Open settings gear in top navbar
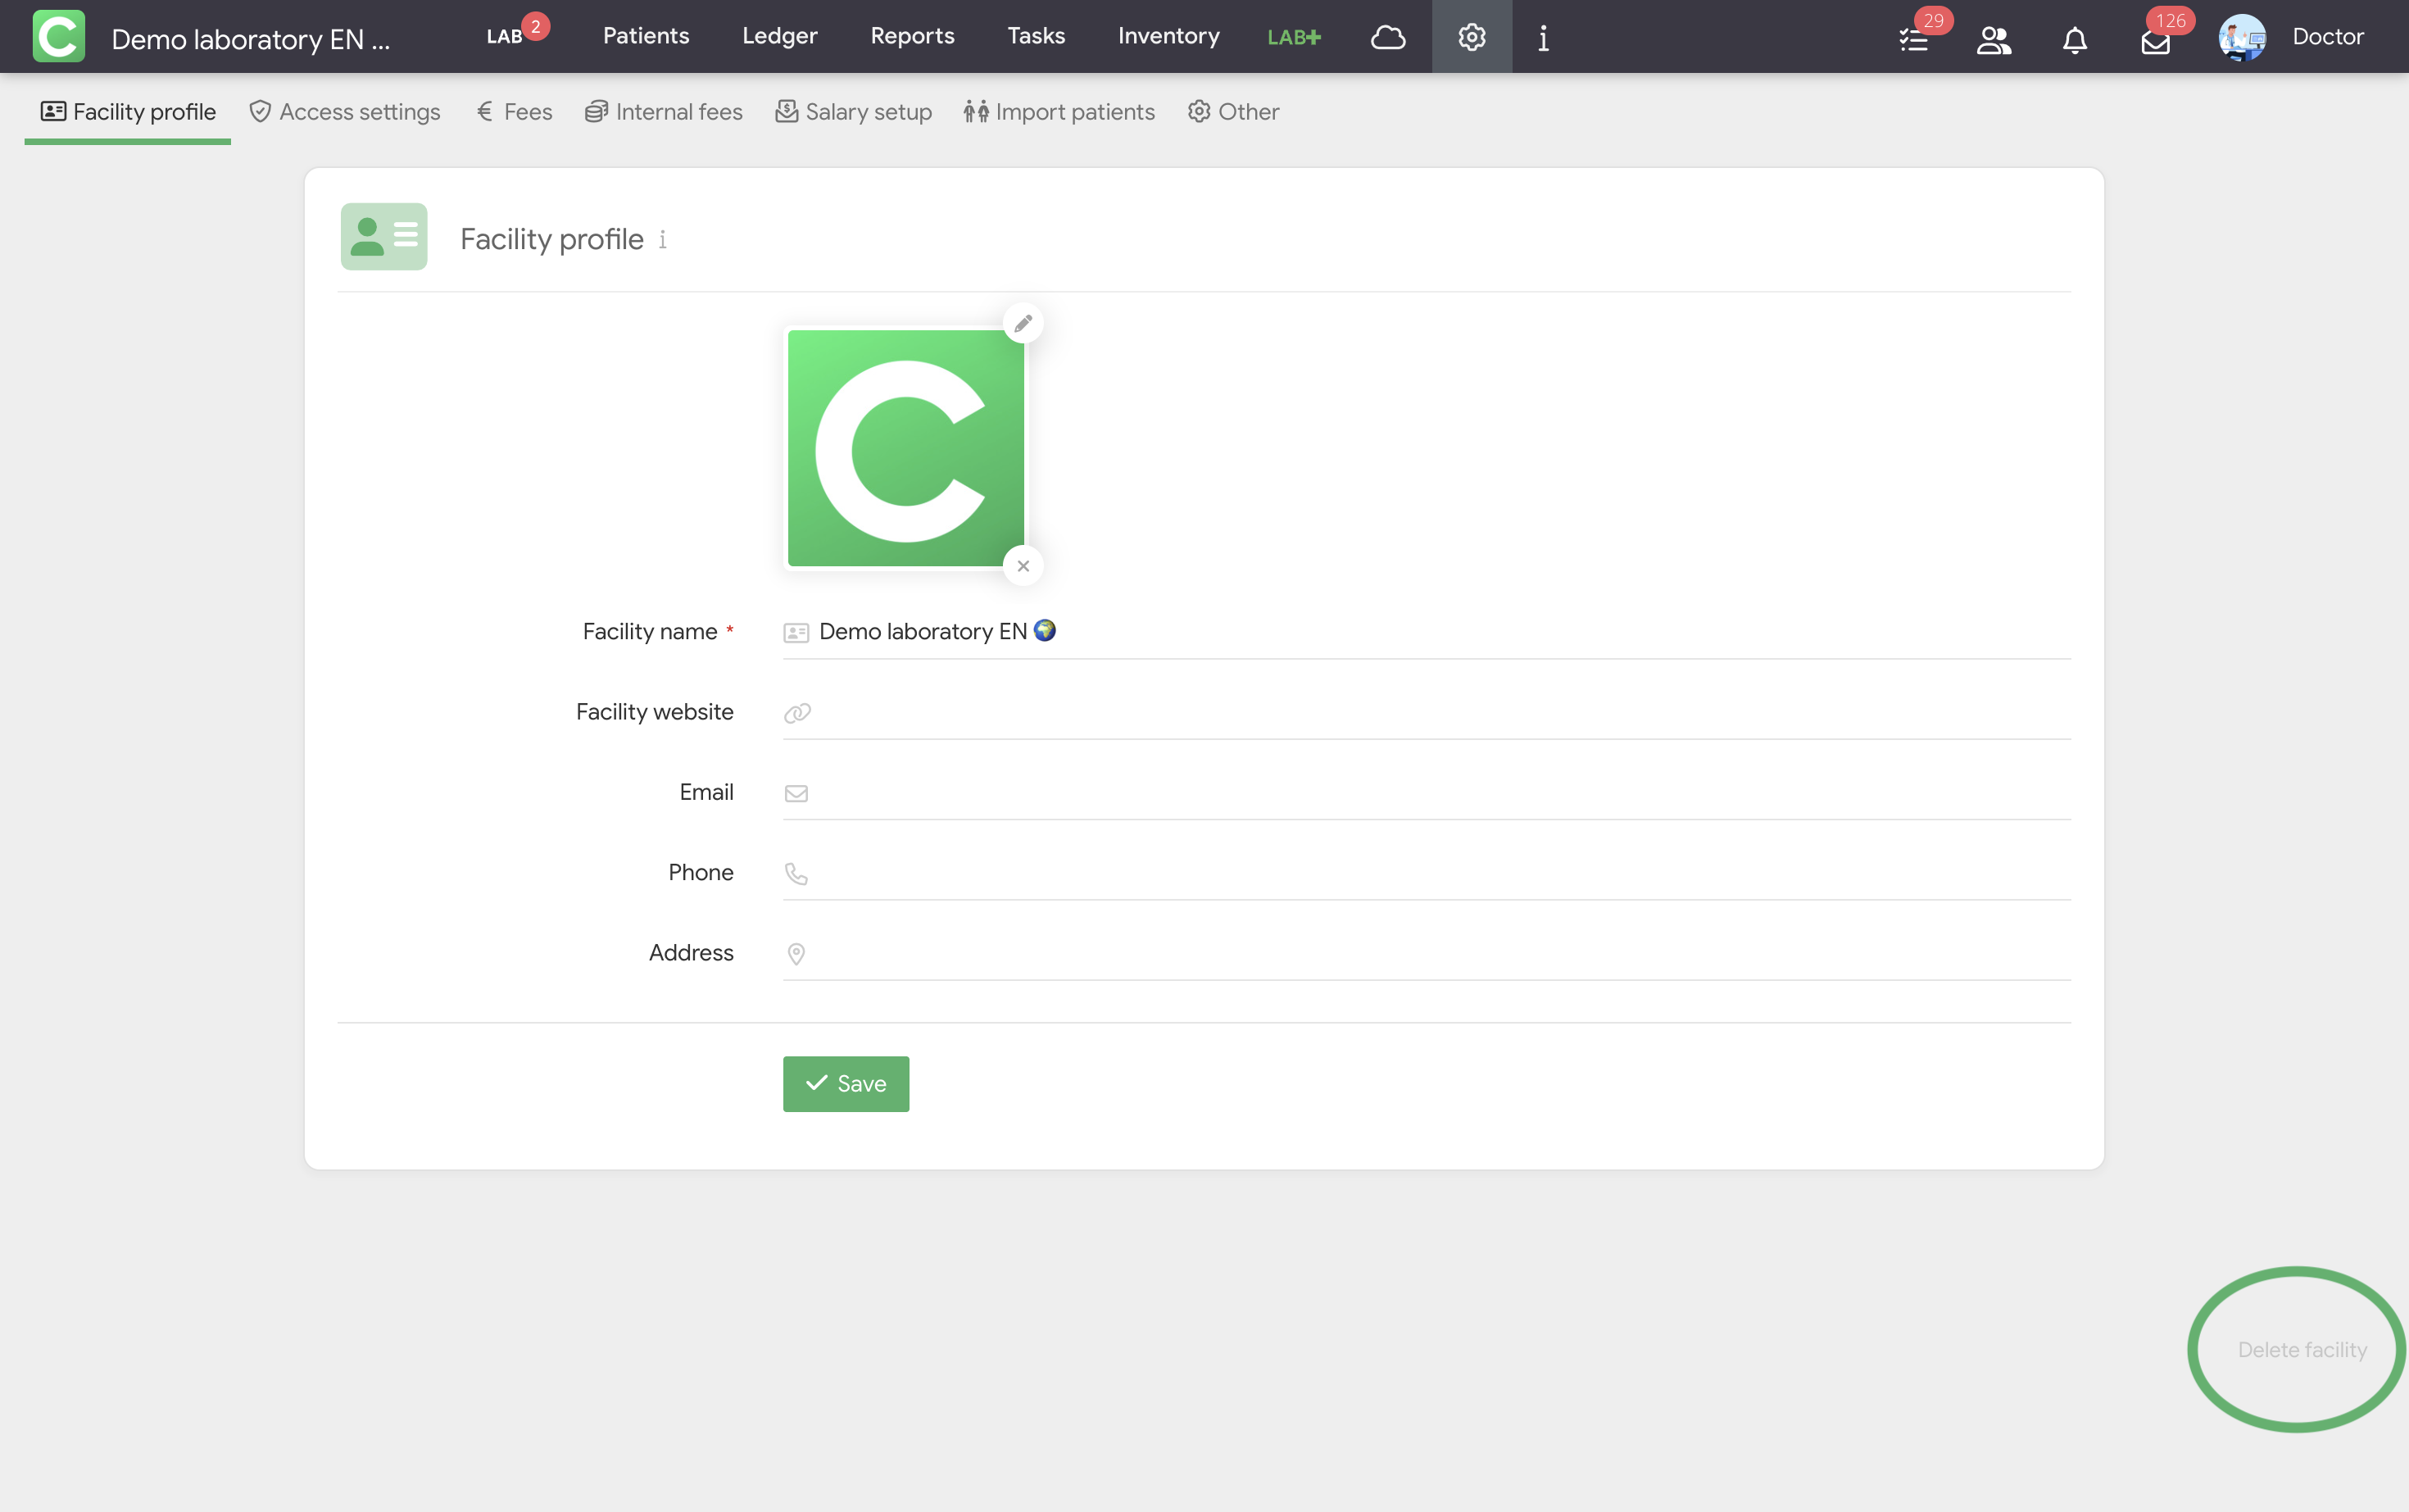2409x1512 pixels. point(1472,37)
